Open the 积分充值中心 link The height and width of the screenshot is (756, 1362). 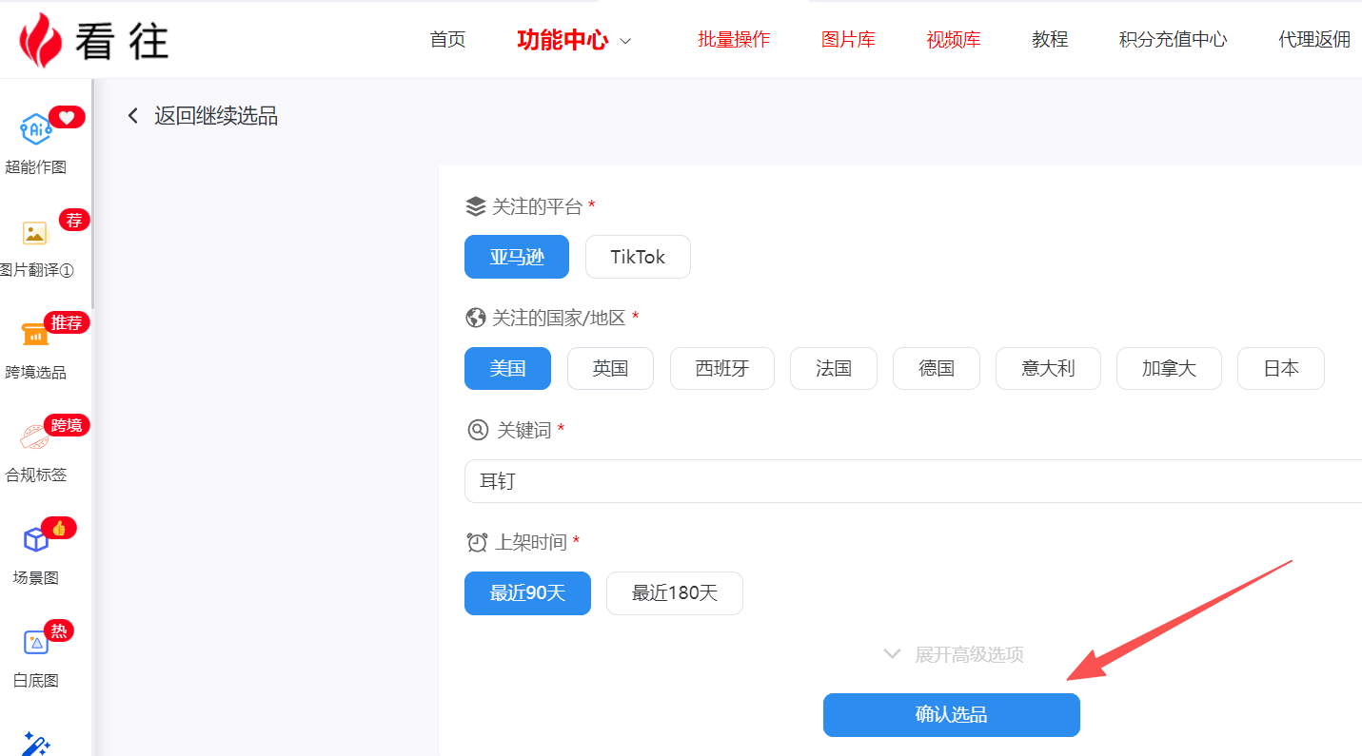click(1173, 40)
